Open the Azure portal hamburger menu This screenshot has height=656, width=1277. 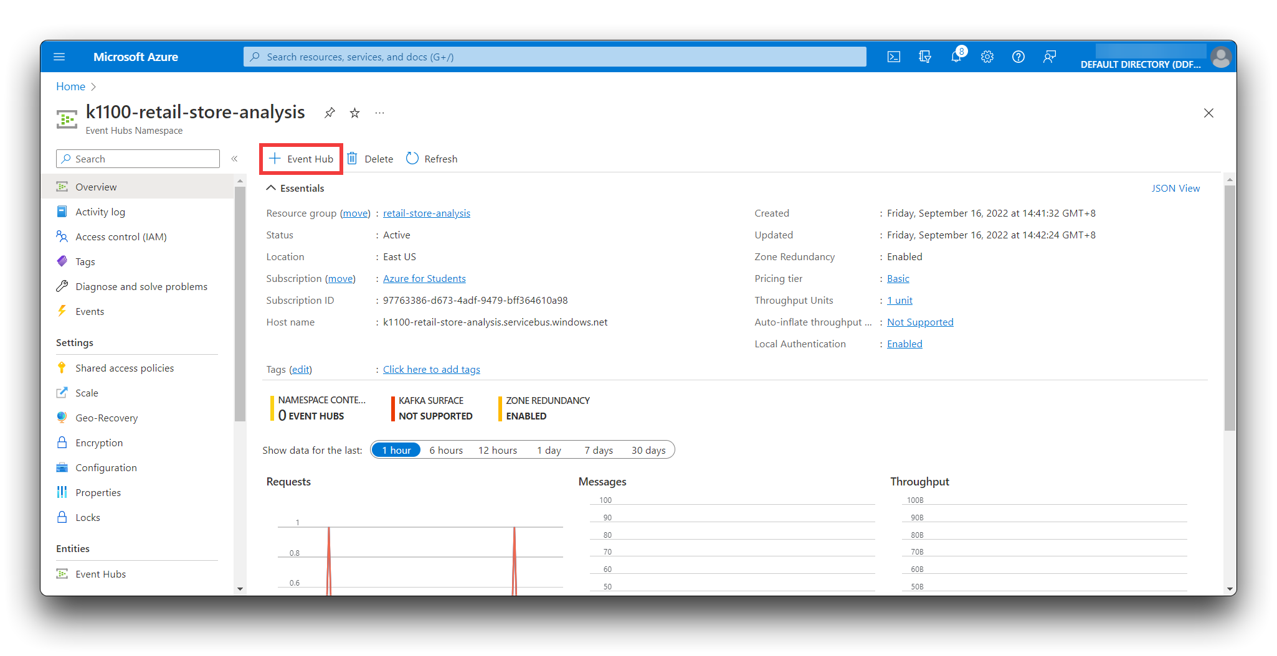pos(59,57)
